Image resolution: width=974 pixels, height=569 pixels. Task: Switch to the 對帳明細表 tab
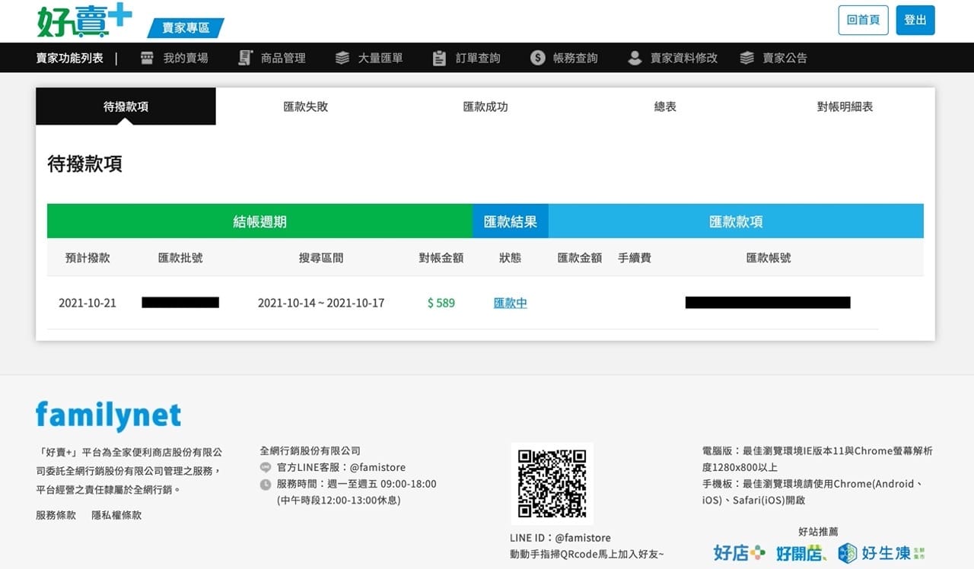[845, 106]
